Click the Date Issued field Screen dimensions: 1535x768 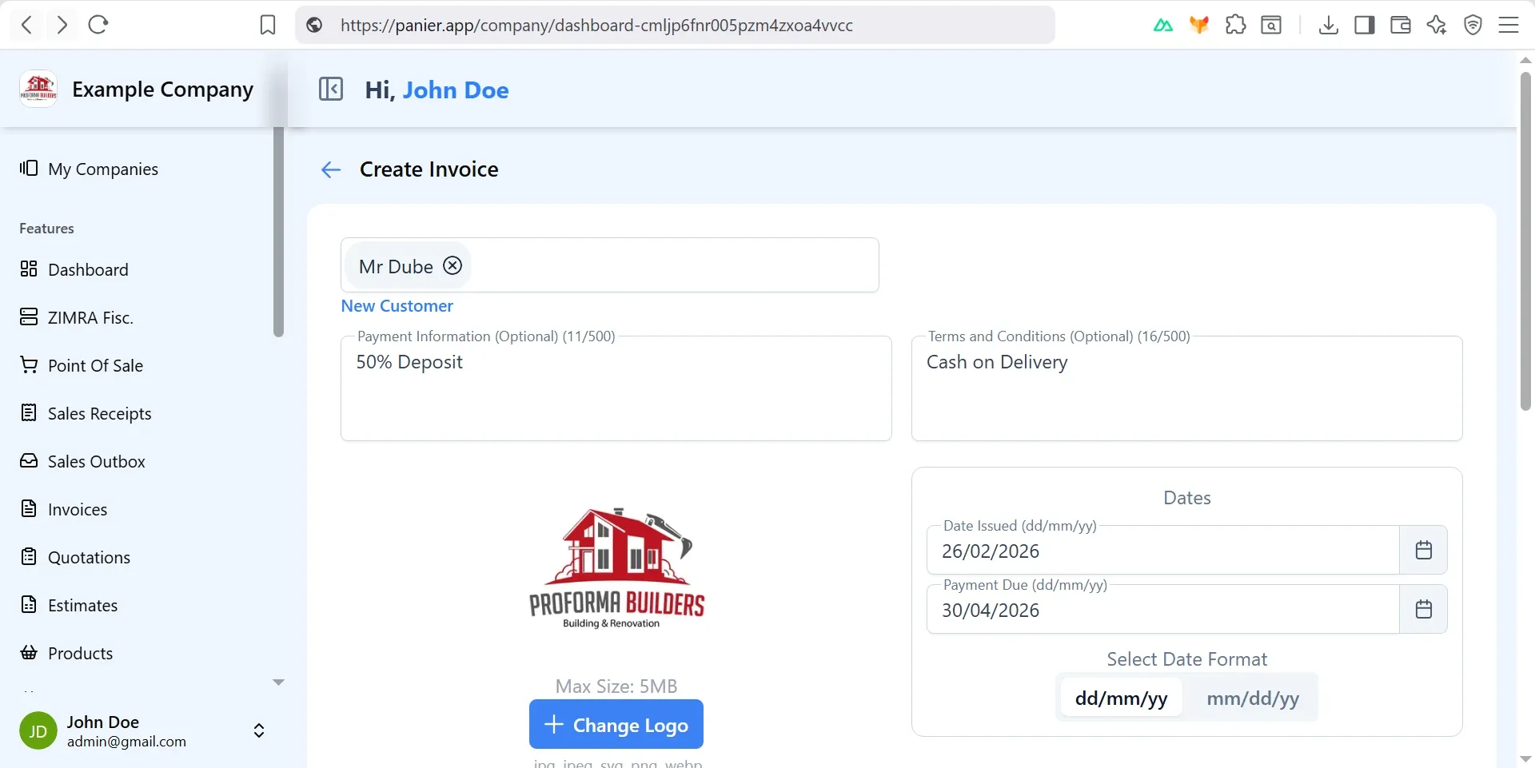pyautogui.click(x=1163, y=551)
